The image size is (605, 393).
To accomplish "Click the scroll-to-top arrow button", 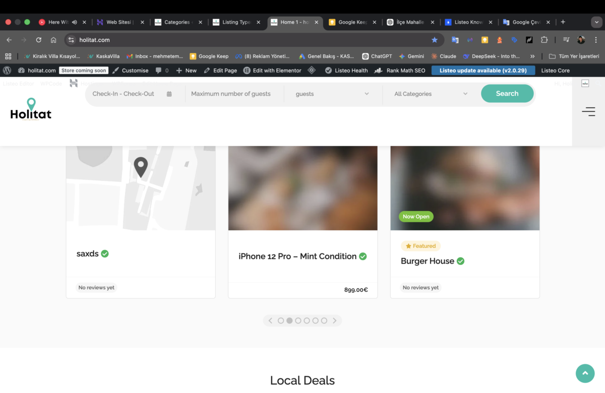I will point(585,373).
